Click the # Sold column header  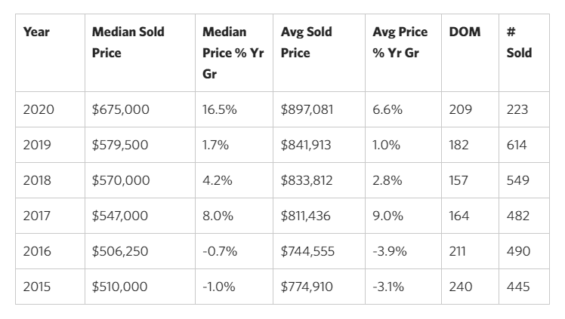coord(519,43)
